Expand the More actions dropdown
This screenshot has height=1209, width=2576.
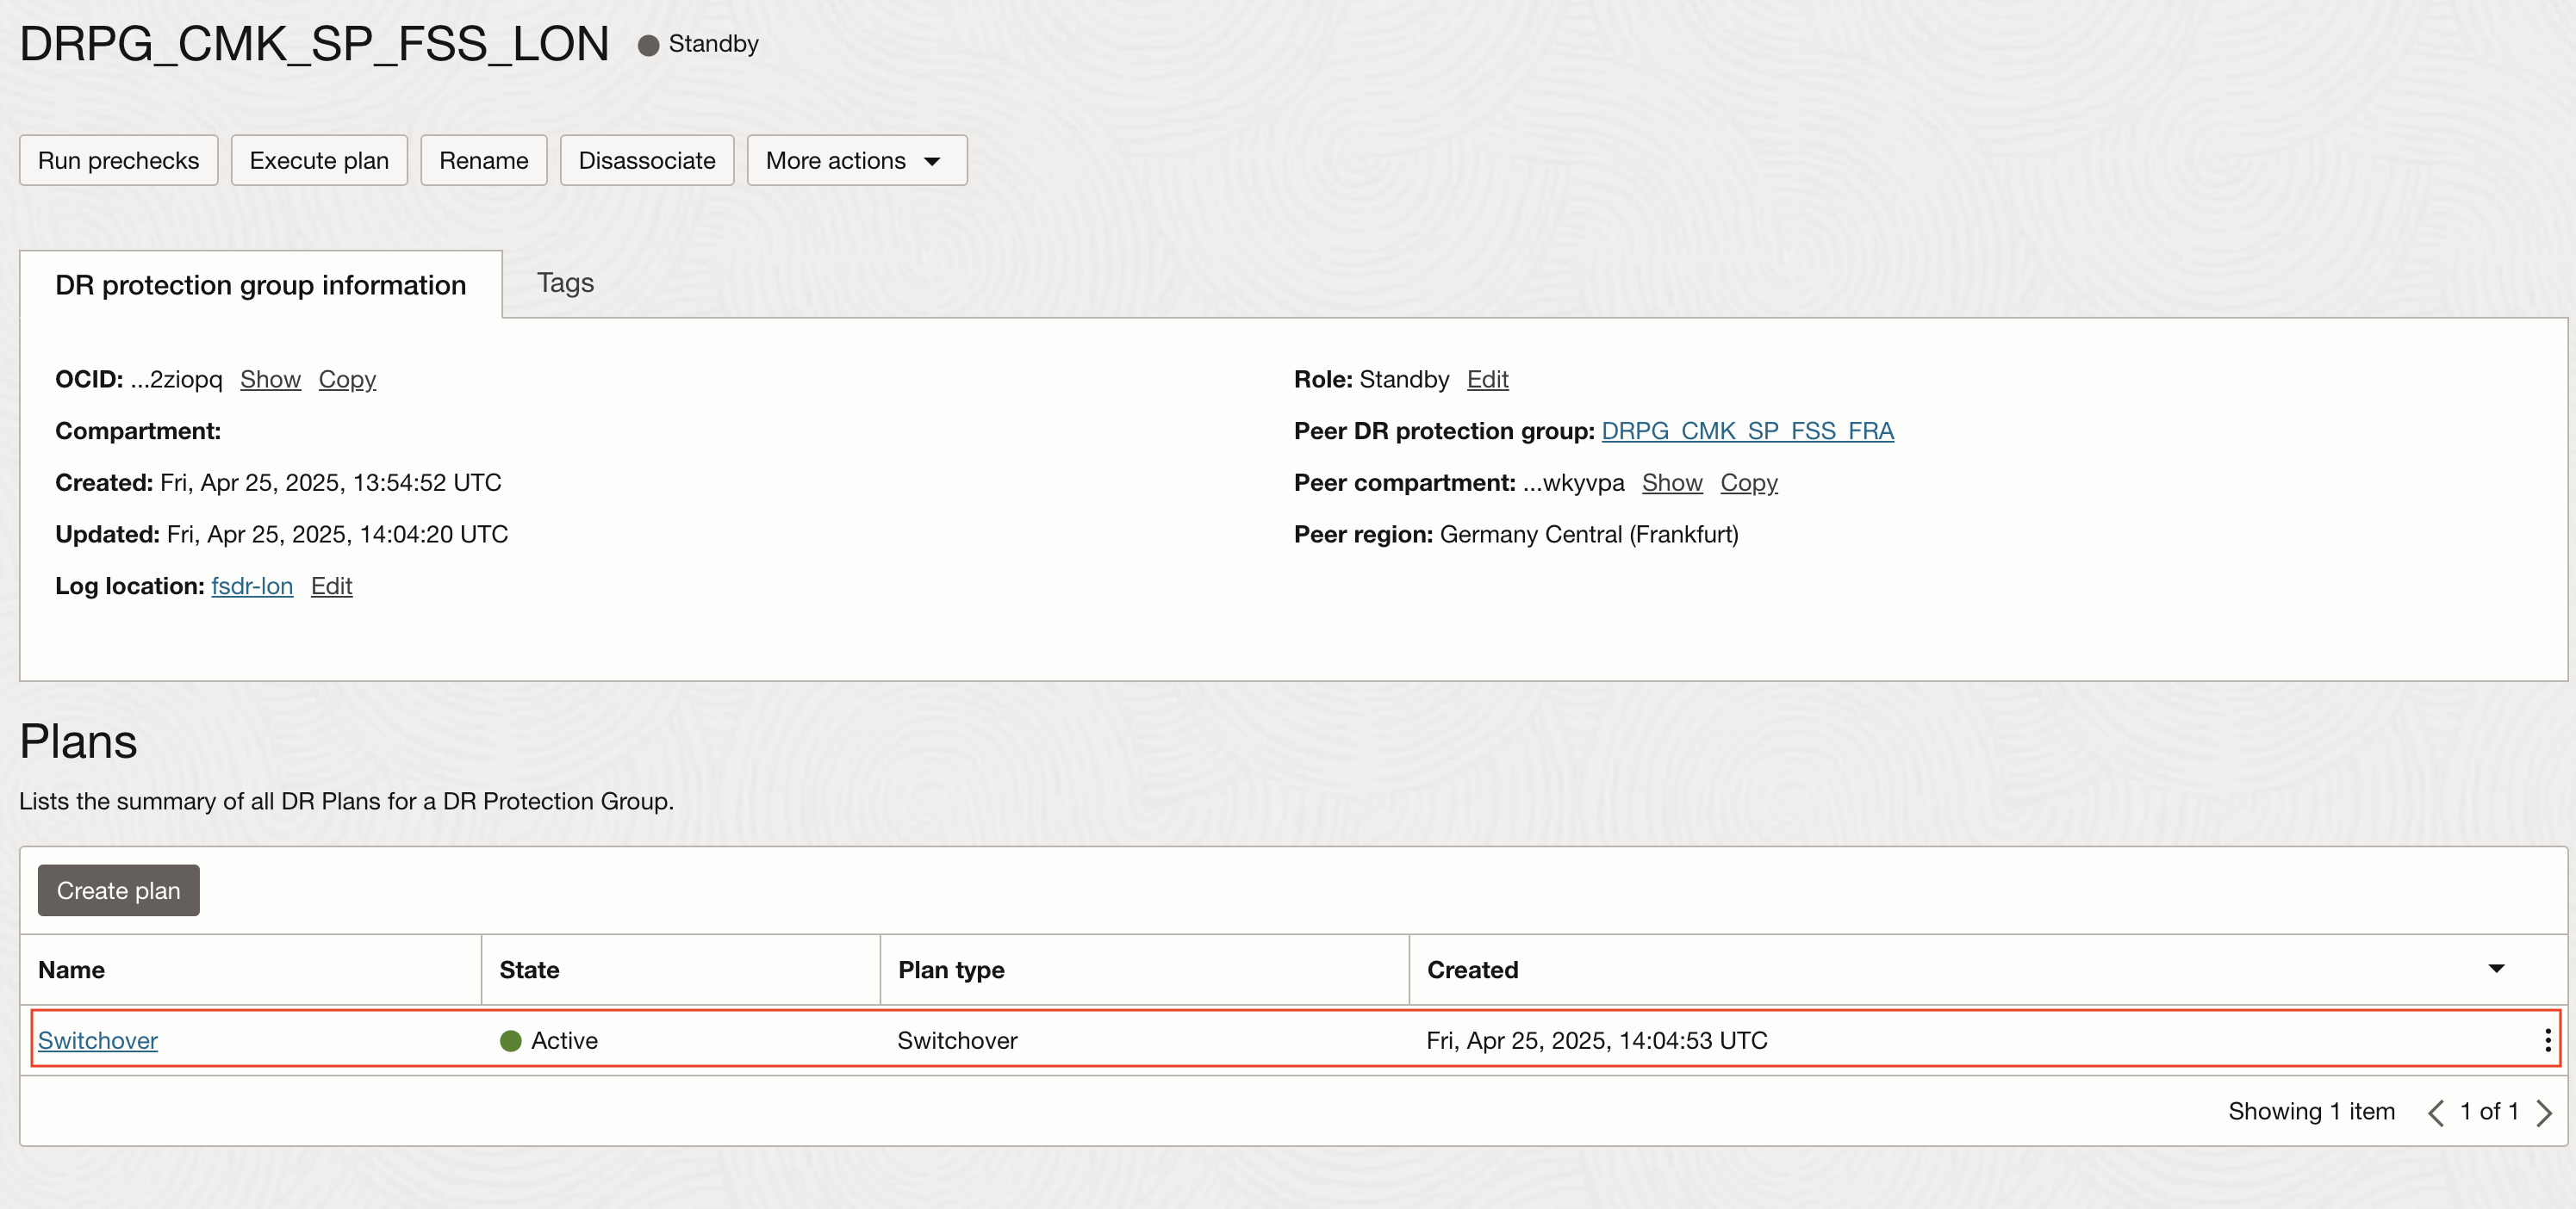click(856, 160)
